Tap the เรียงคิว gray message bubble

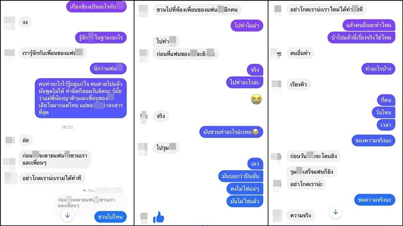298,84
